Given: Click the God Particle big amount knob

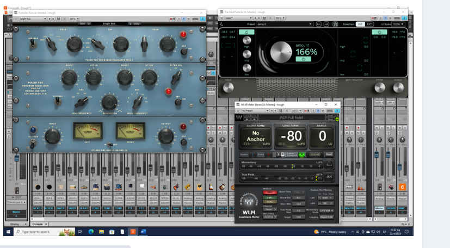Looking at the screenshot, I should (281, 52).
